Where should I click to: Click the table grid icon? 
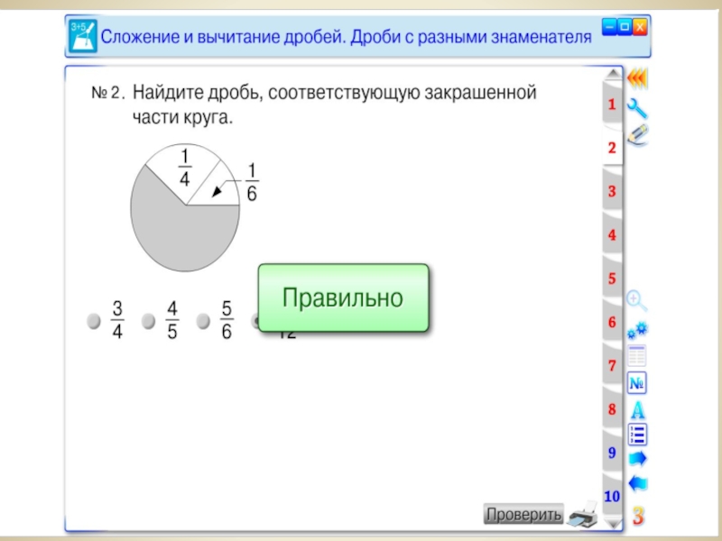coord(637,355)
